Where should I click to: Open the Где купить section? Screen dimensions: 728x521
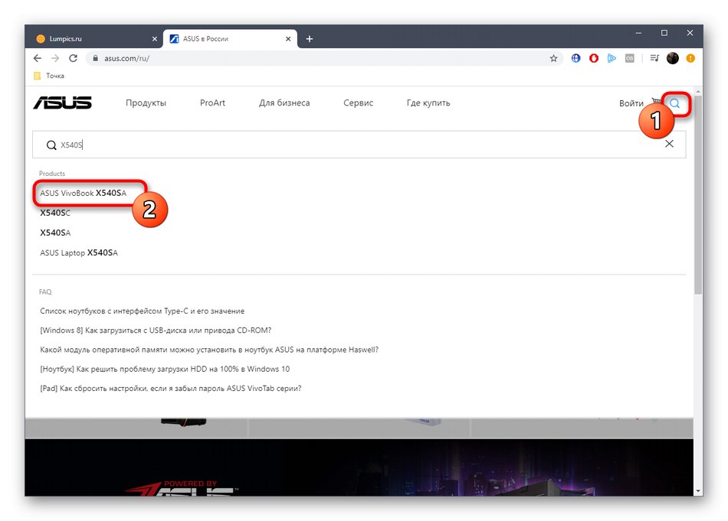click(x=428, y=103)
